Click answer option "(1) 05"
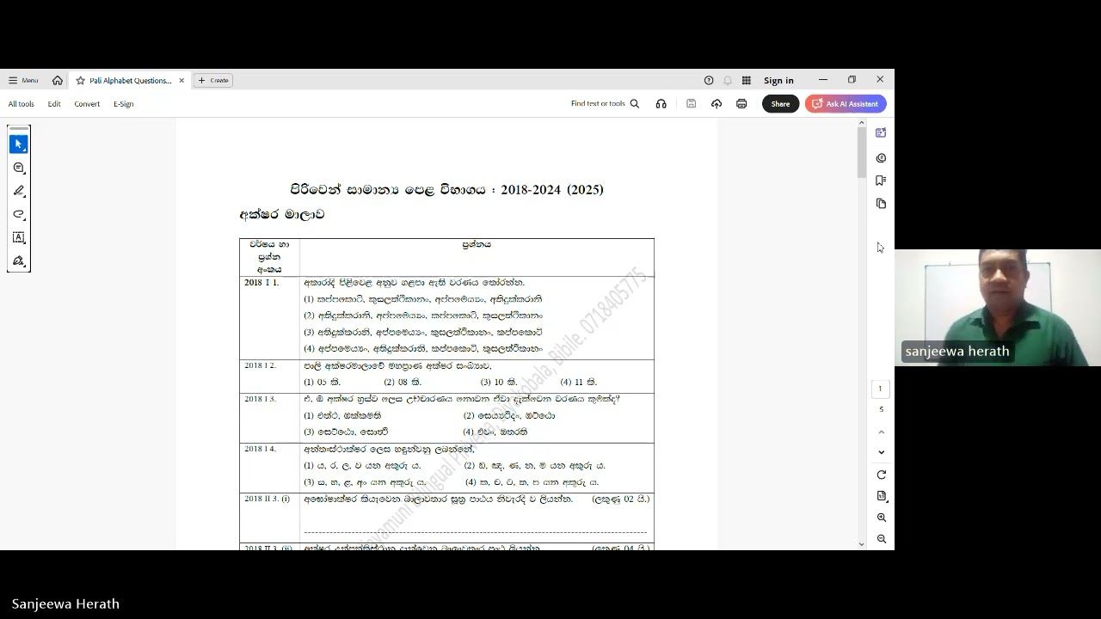This screenshot has width=1101, height=619. (323, 383)
